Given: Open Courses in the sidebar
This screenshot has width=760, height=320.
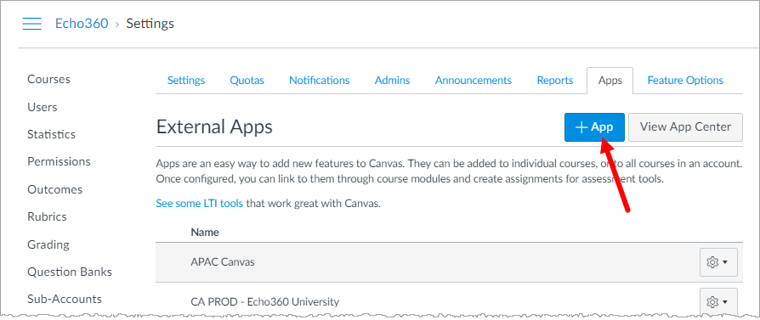Looking at the screenshot, I should (49, 80).
